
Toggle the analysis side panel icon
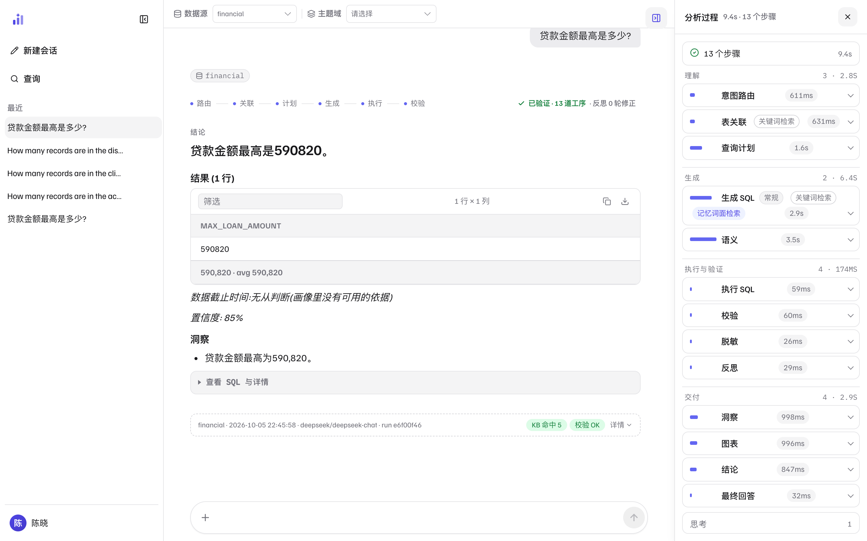(656, 18)
